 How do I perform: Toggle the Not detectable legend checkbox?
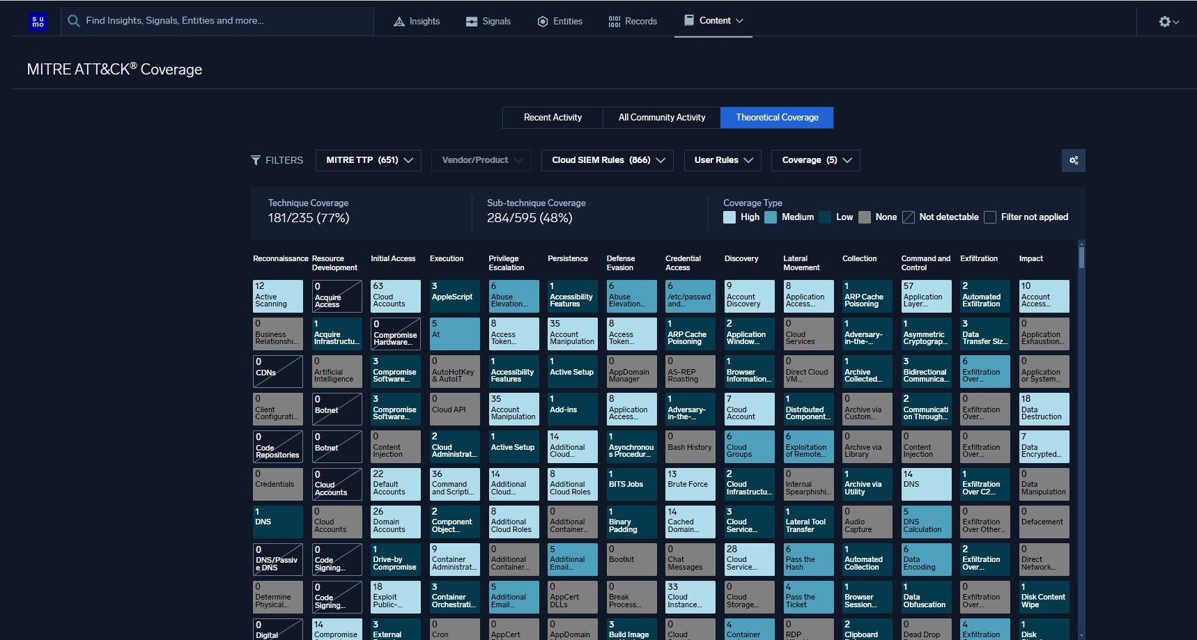pyautogui.click(x=909, y=217)
